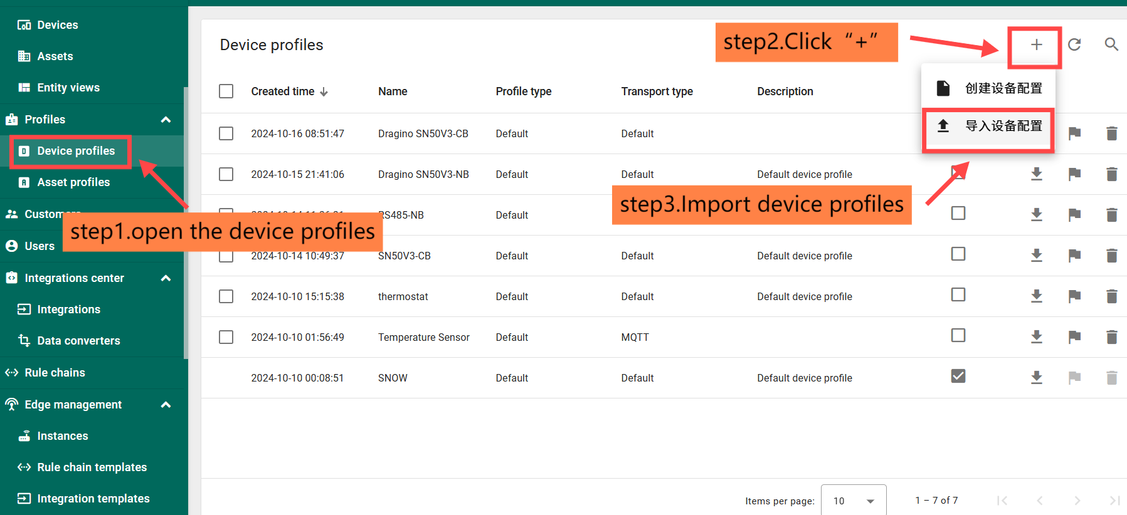The width and height of the screenshot is (1127, 515).
Task: Delete the SN50V3-CB profile with trash icon
Action: point(1111,256)
